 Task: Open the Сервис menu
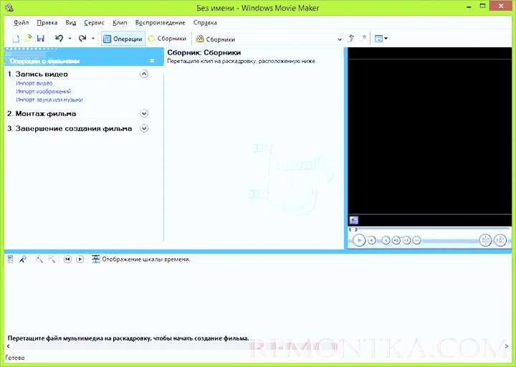[x=94, y=23]
